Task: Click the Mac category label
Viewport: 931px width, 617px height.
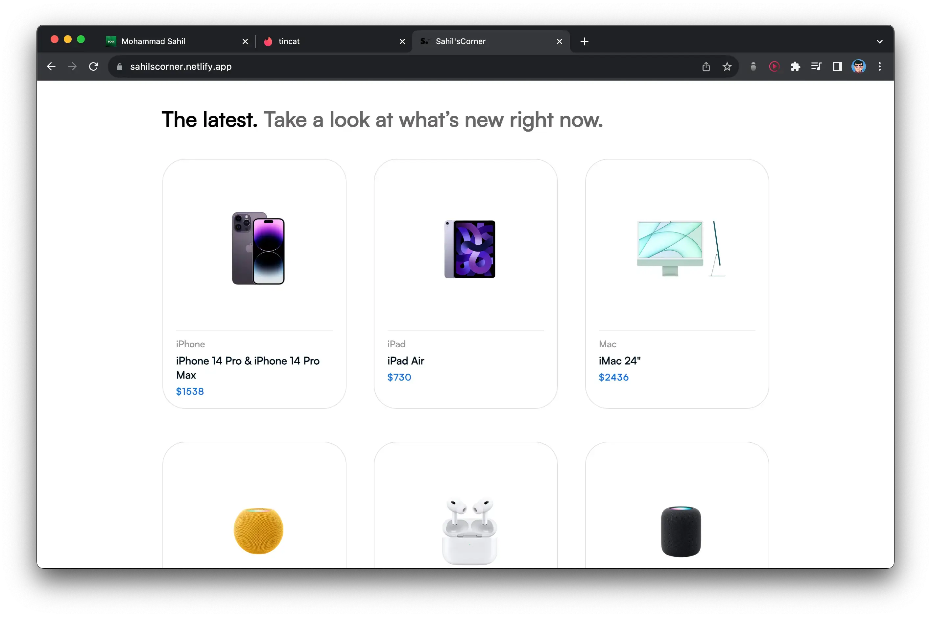Action: tap(607, 344)
